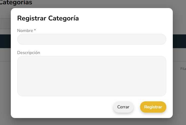Close the Registrar Categoría dialog with Cerrar
This screenshot has width=186, height=125.
pos(123,107)
